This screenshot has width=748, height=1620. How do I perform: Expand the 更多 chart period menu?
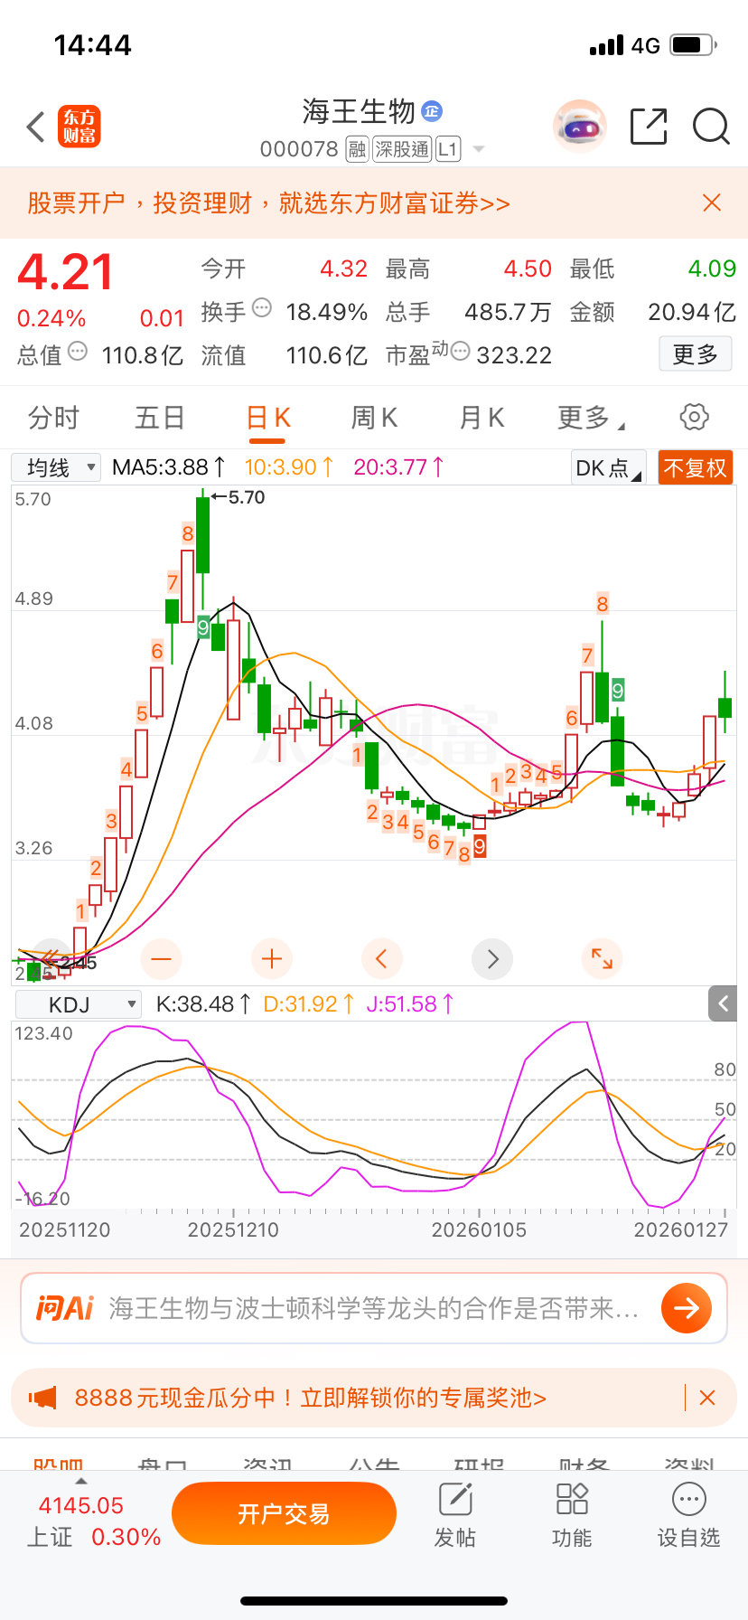click(x=591, y=418)
